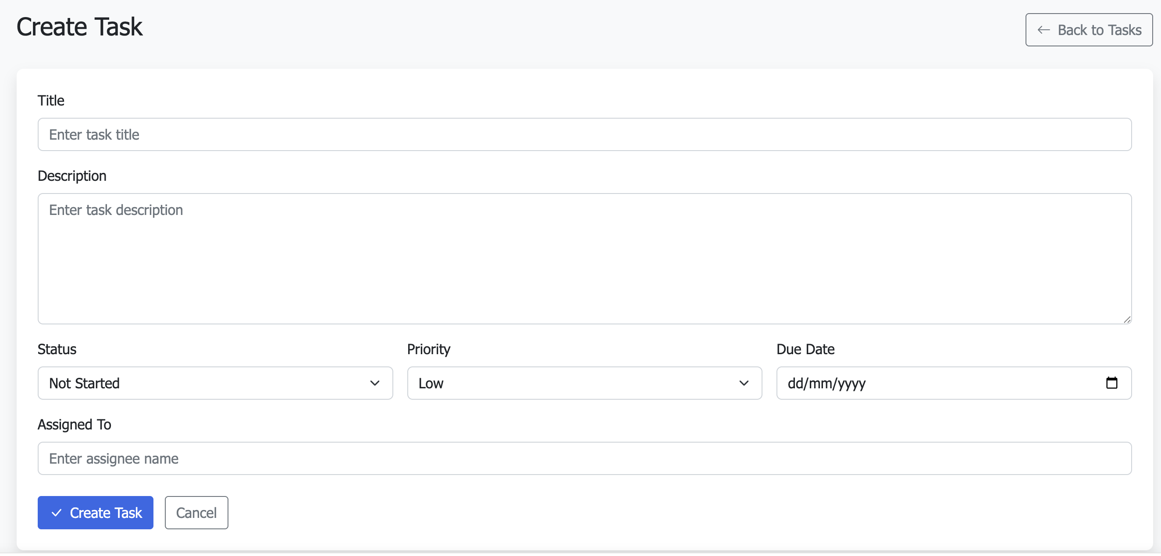Click the Description field label

[72, 176]
